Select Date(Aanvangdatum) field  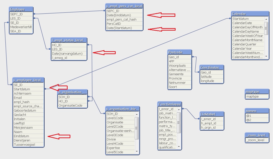[69, 53]
